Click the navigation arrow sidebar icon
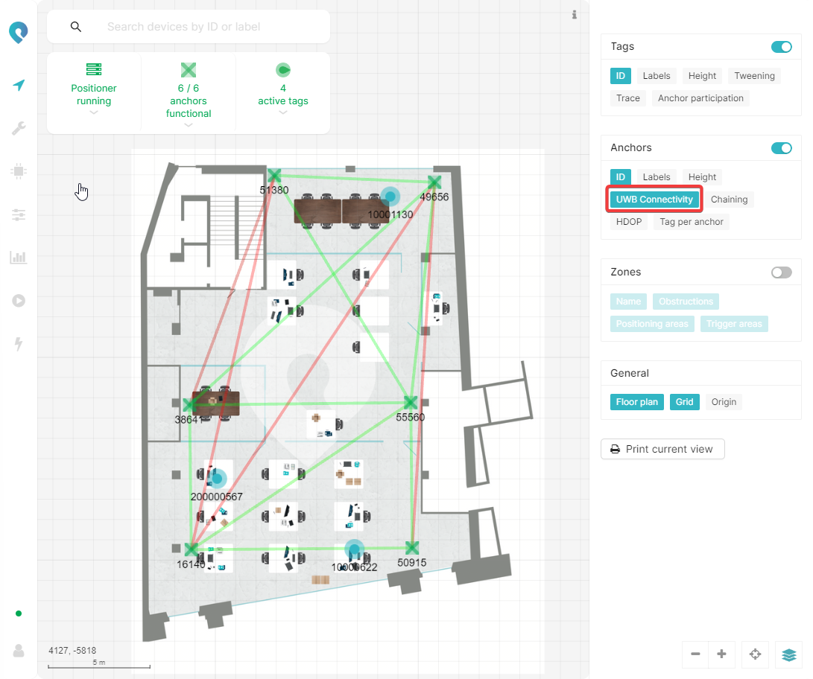The image size is (813, 679). coord(19,86)
